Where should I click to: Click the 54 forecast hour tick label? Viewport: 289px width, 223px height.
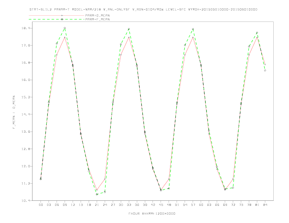click(x=185, y=205)
